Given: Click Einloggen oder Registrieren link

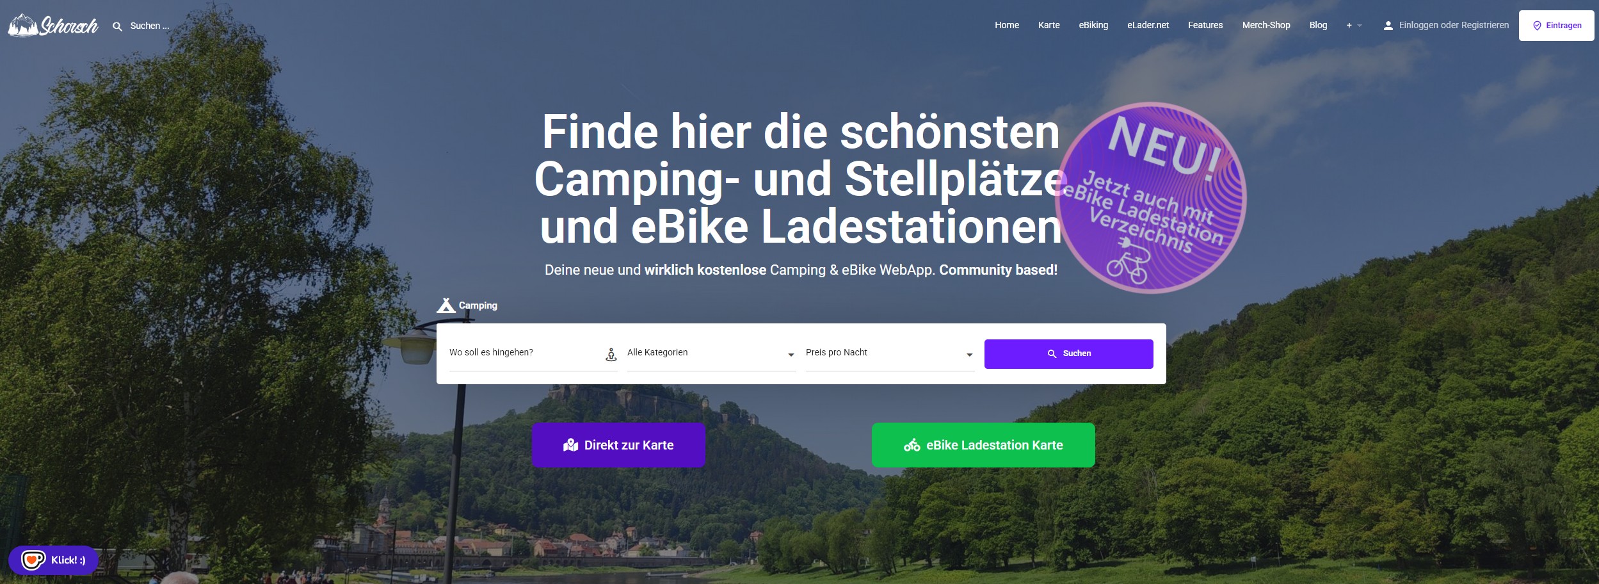Looking at the screenshot, I should pyautogui.click(x=1454, y=25).
